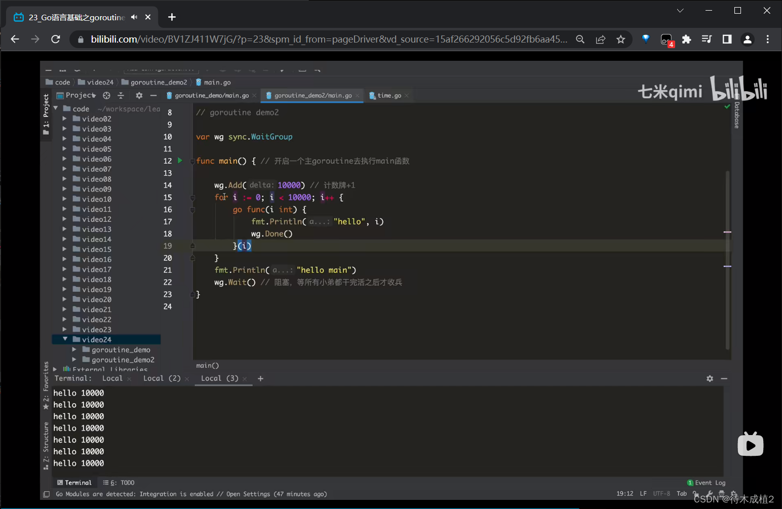Toggle the browser side panel

pyautogui.click(x=727, y=39)
